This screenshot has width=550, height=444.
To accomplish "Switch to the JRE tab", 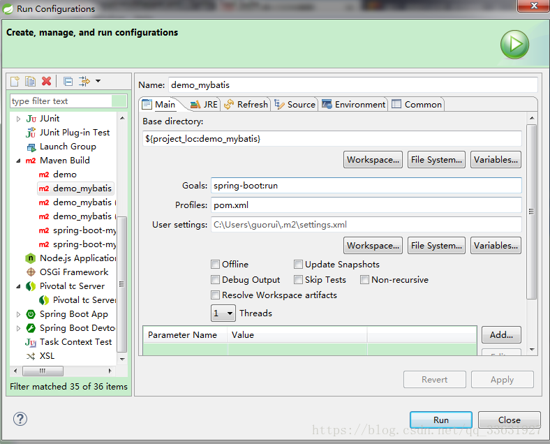I will click(204, 105).
